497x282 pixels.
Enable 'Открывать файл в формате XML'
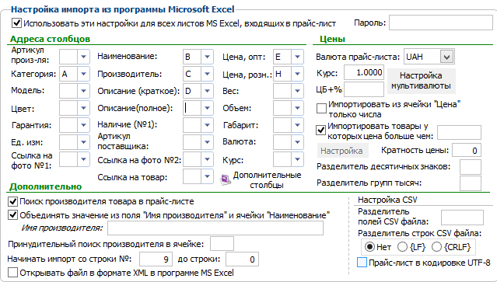12,273
